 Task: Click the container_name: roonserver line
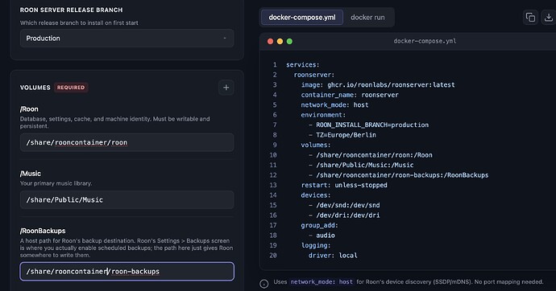(x=350, y=95)
